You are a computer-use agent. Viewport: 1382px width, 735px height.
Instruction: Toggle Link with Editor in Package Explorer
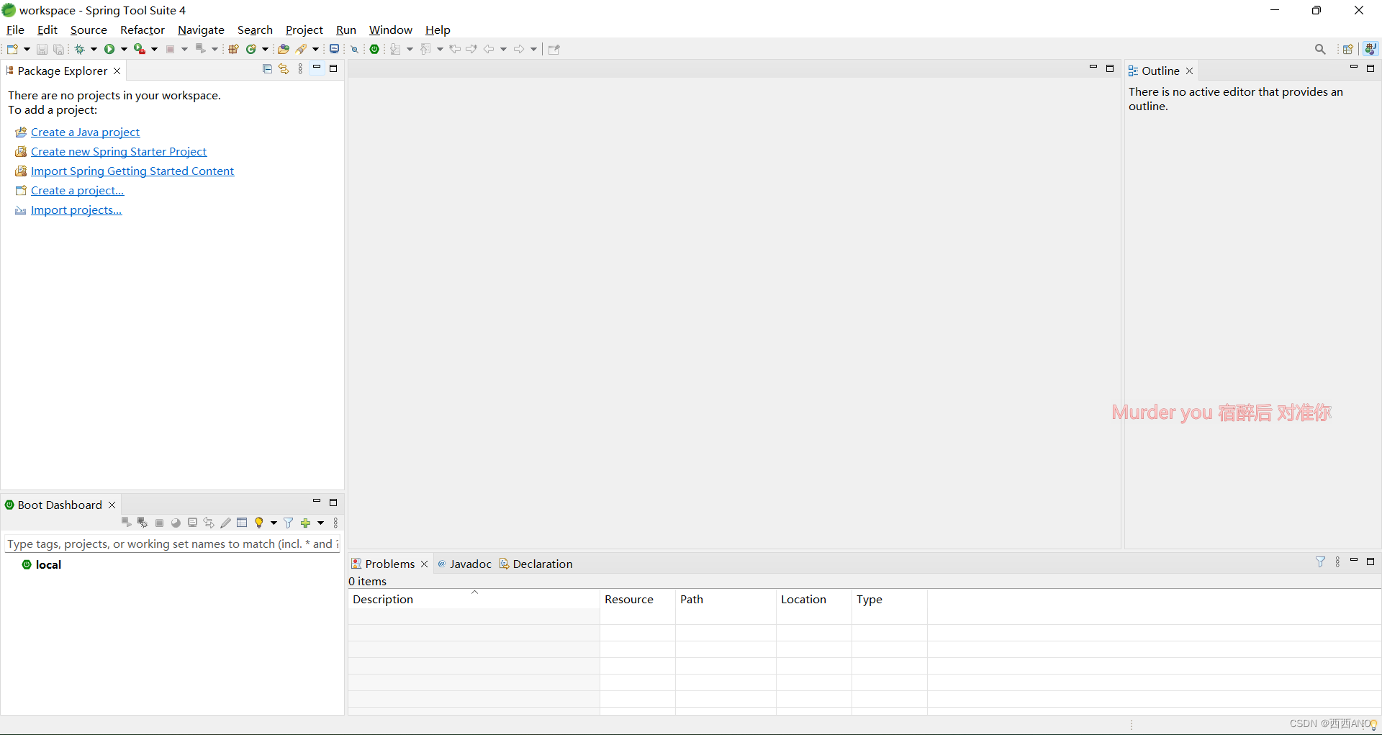click(x=283, y=68)
